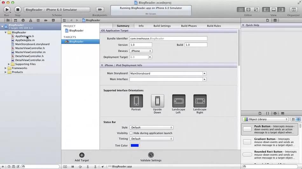Show the Assistant editor

[x=248, y=9]
